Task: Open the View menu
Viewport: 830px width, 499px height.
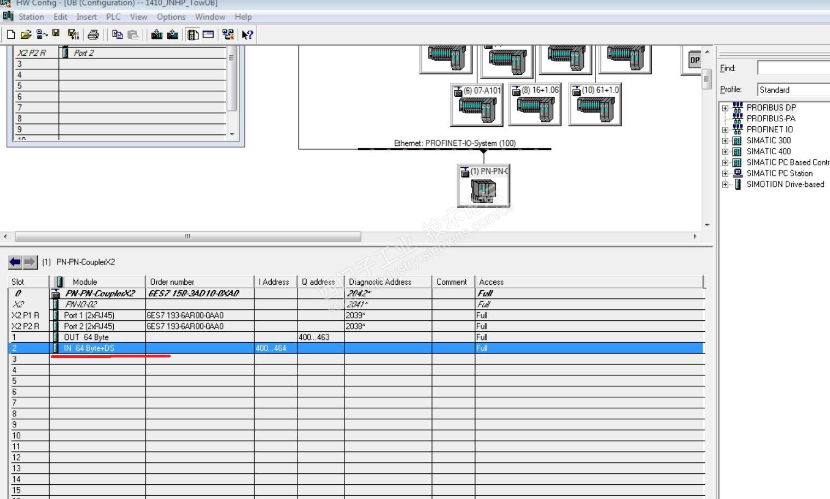Action: [x=138, y=17]
